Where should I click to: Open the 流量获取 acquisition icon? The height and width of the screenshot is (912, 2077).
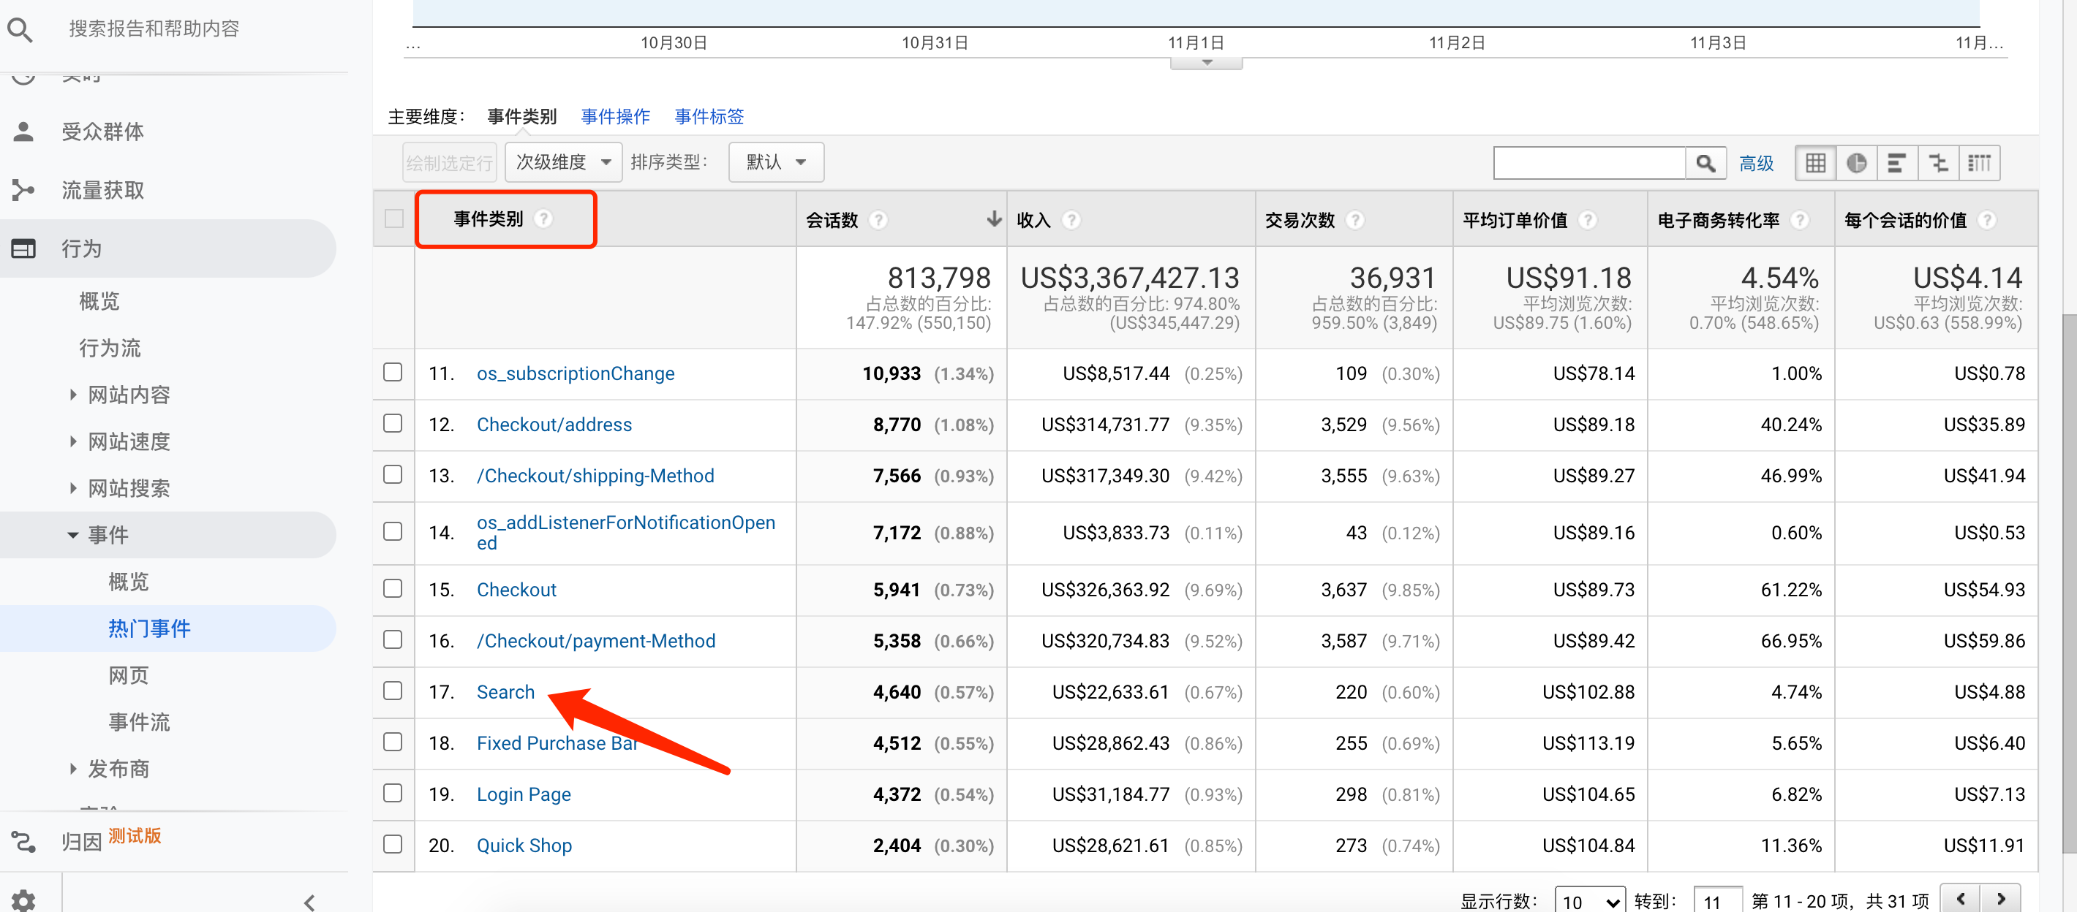tap(23, 190)
